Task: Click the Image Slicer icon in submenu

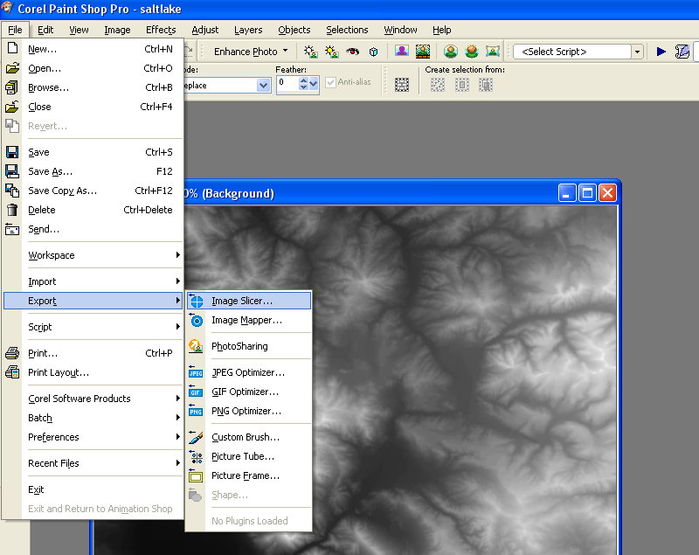Action: [x=196, y=301]
